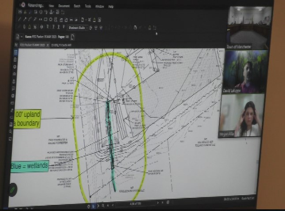Click the lock icon at right of third toolbar

point(150,28)
